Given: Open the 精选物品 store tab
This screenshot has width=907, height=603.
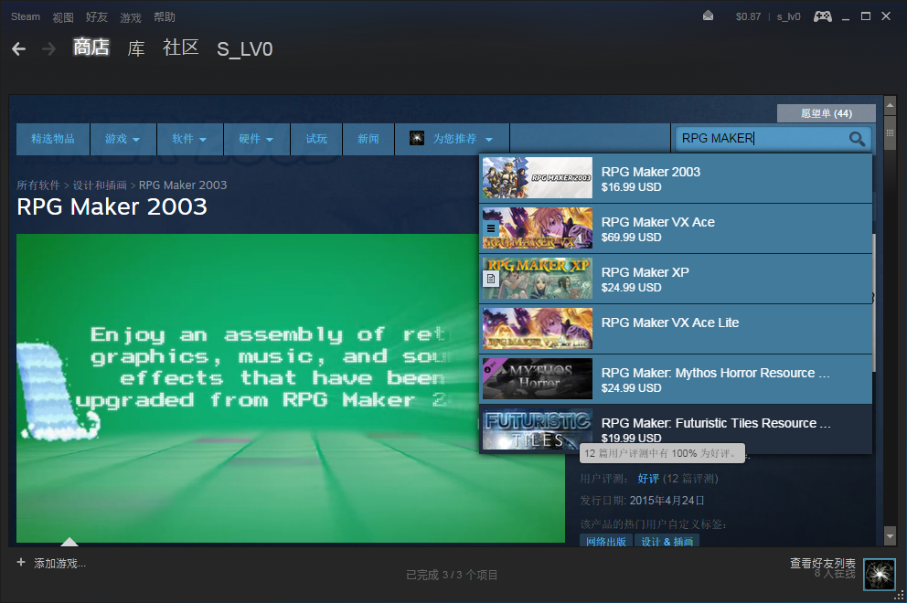Looking at the screenshot, I should click(x=53, y=139).
